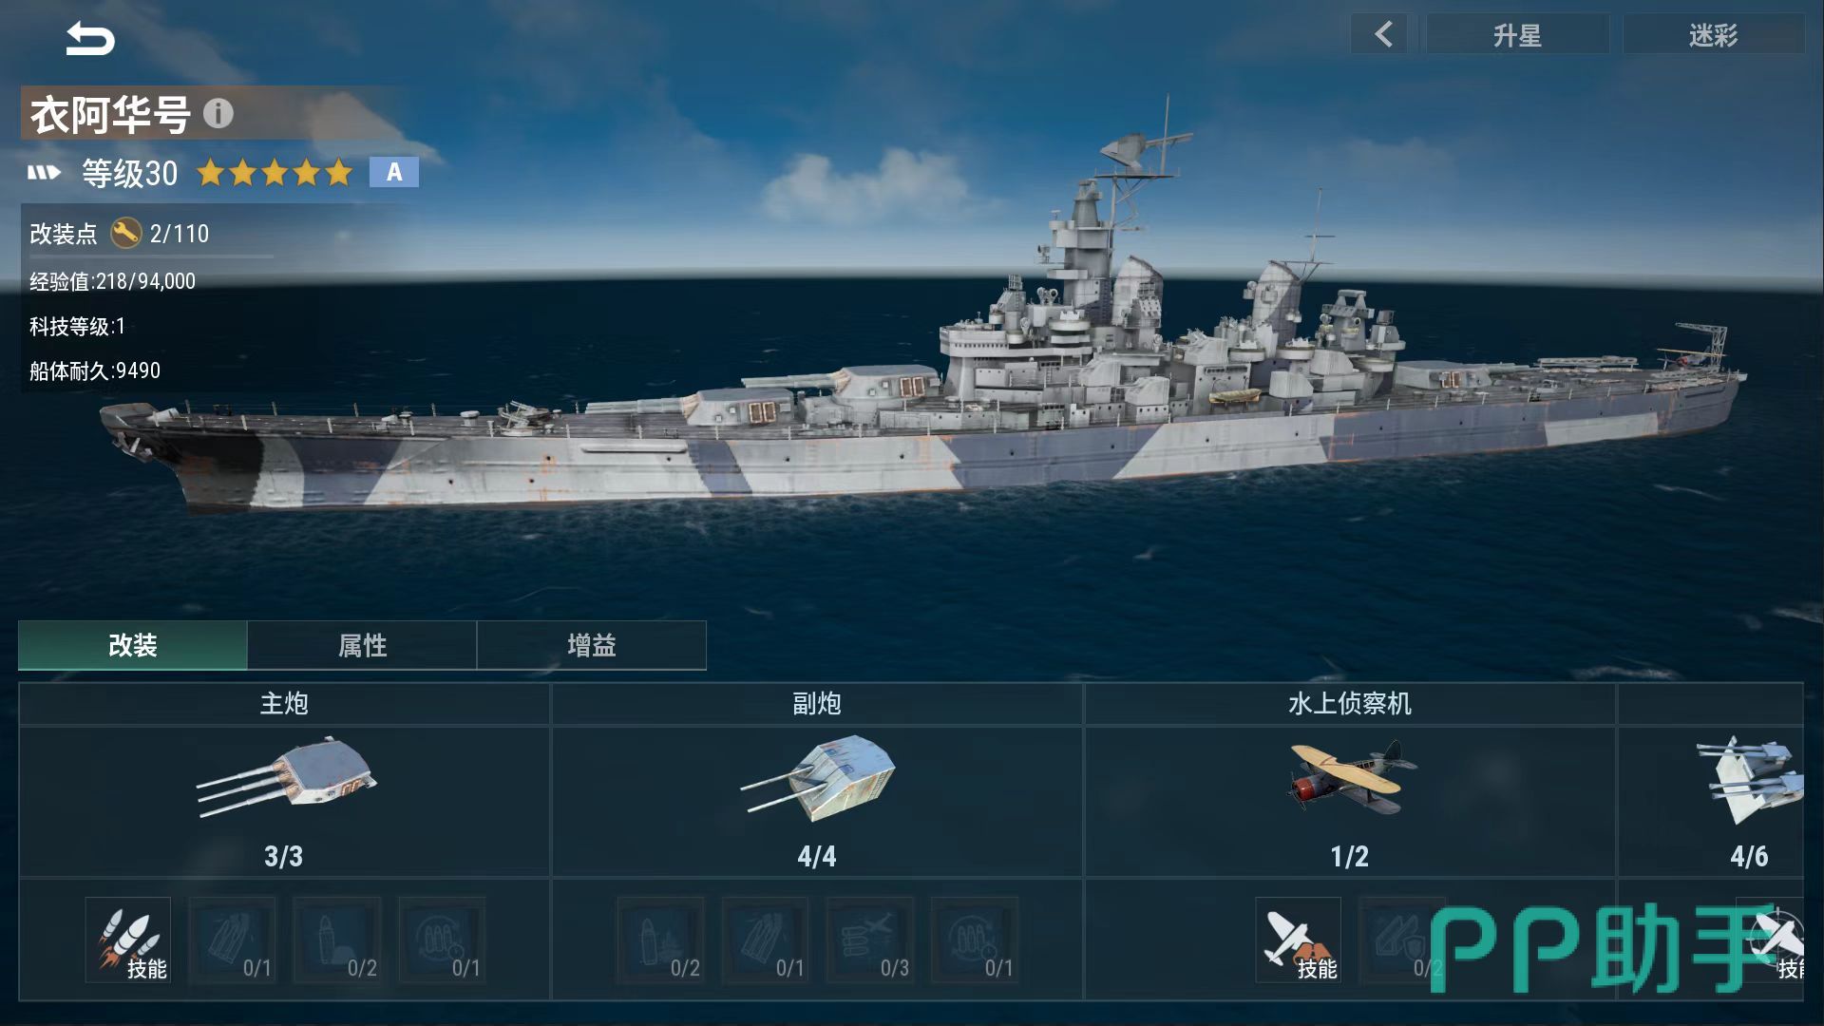
Task: Select the partially visible 4/6 weapon
Action: (1749, 781)
